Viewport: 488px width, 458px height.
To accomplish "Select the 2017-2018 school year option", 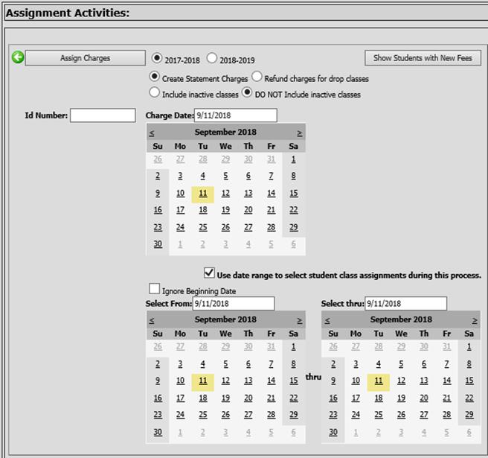I will (x=156, y=58).
